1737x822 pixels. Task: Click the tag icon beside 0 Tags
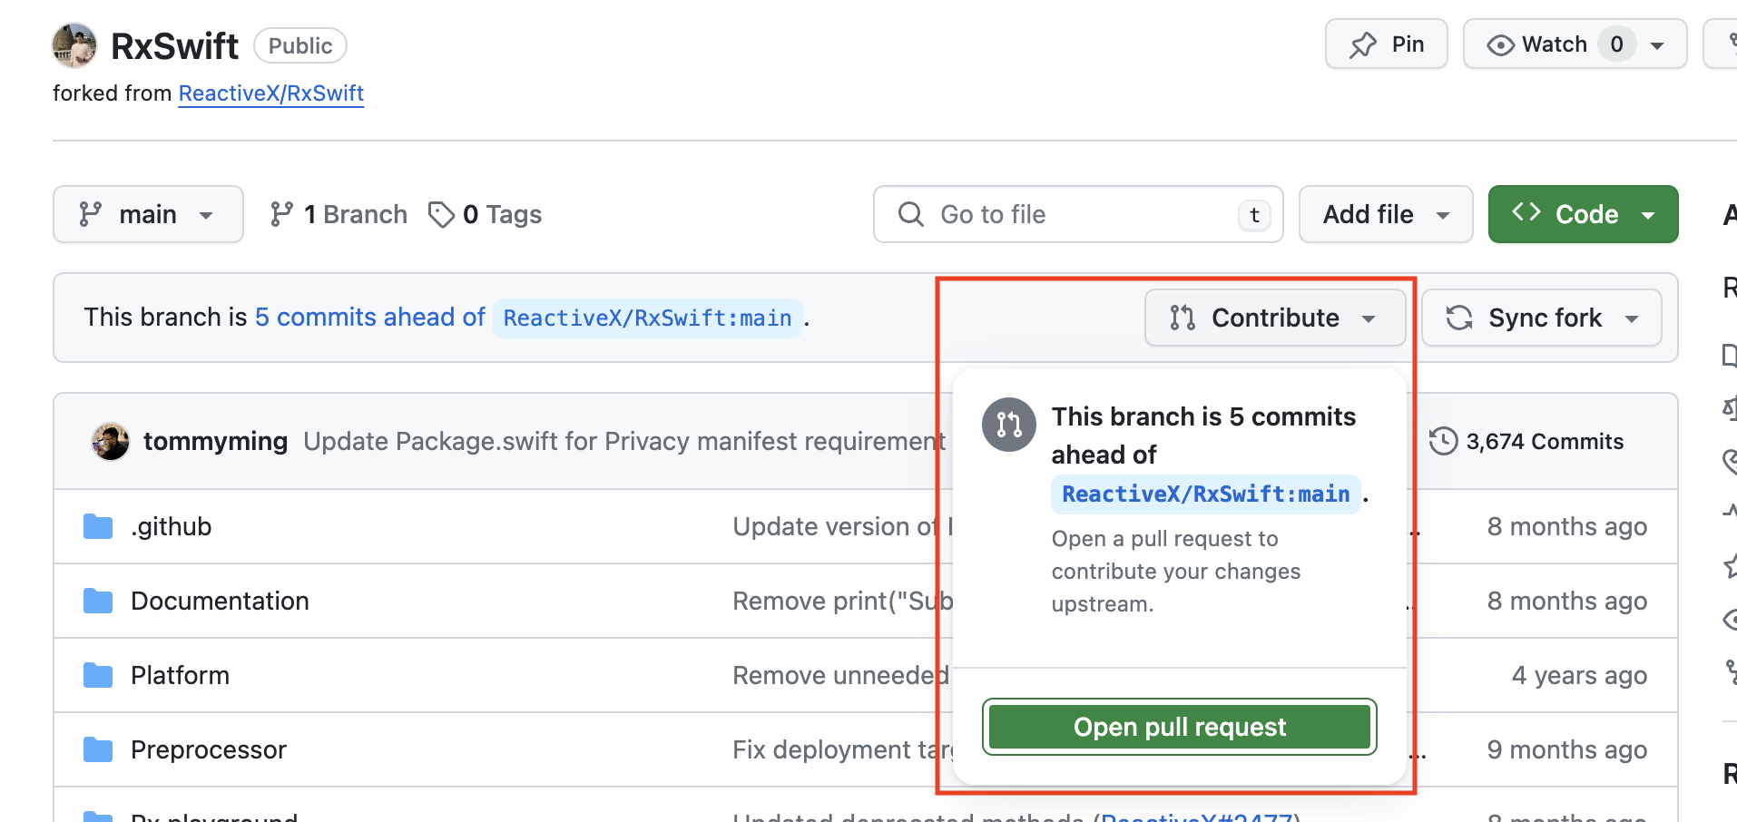coord(441,215)
